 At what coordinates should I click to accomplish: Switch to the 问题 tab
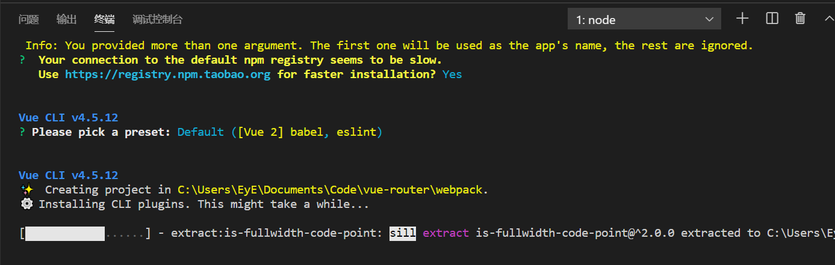tap(28, 20)
